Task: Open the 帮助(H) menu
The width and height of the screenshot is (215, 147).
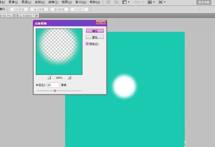Action: (x=95, y=2)
